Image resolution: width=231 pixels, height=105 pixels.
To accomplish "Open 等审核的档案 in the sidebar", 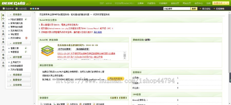I will pyautogui.click(x=16, y=27).
